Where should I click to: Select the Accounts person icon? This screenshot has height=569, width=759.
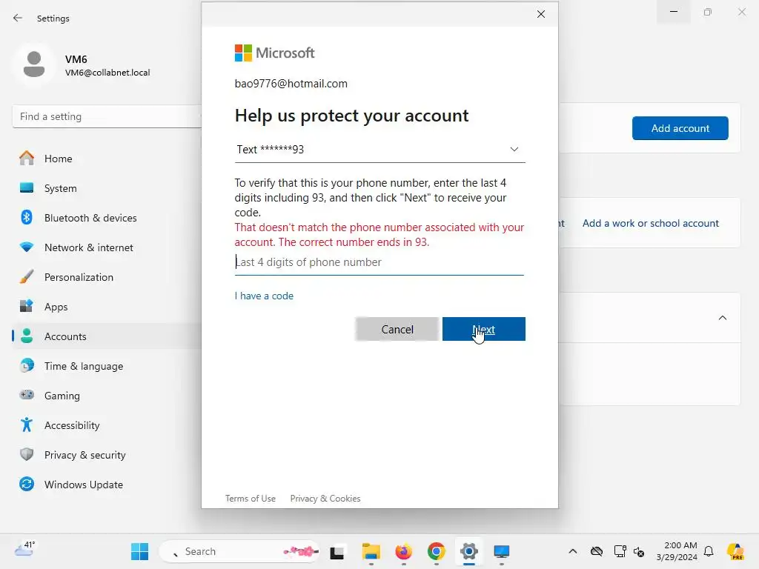coord(27,336)
